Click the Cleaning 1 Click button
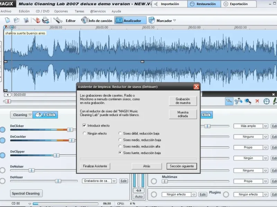This screenshot has height=207, width=277. [45, 115]
